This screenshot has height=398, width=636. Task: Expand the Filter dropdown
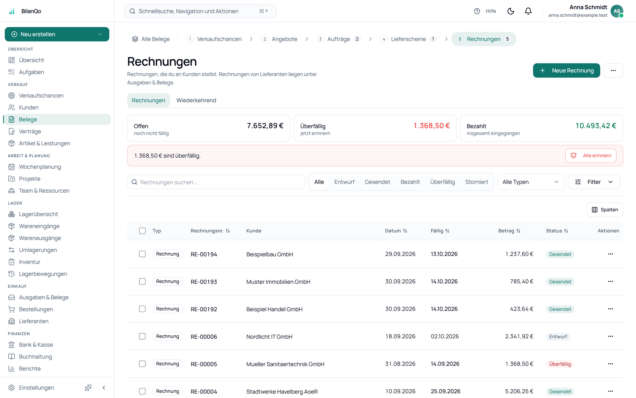coord(594,182)
